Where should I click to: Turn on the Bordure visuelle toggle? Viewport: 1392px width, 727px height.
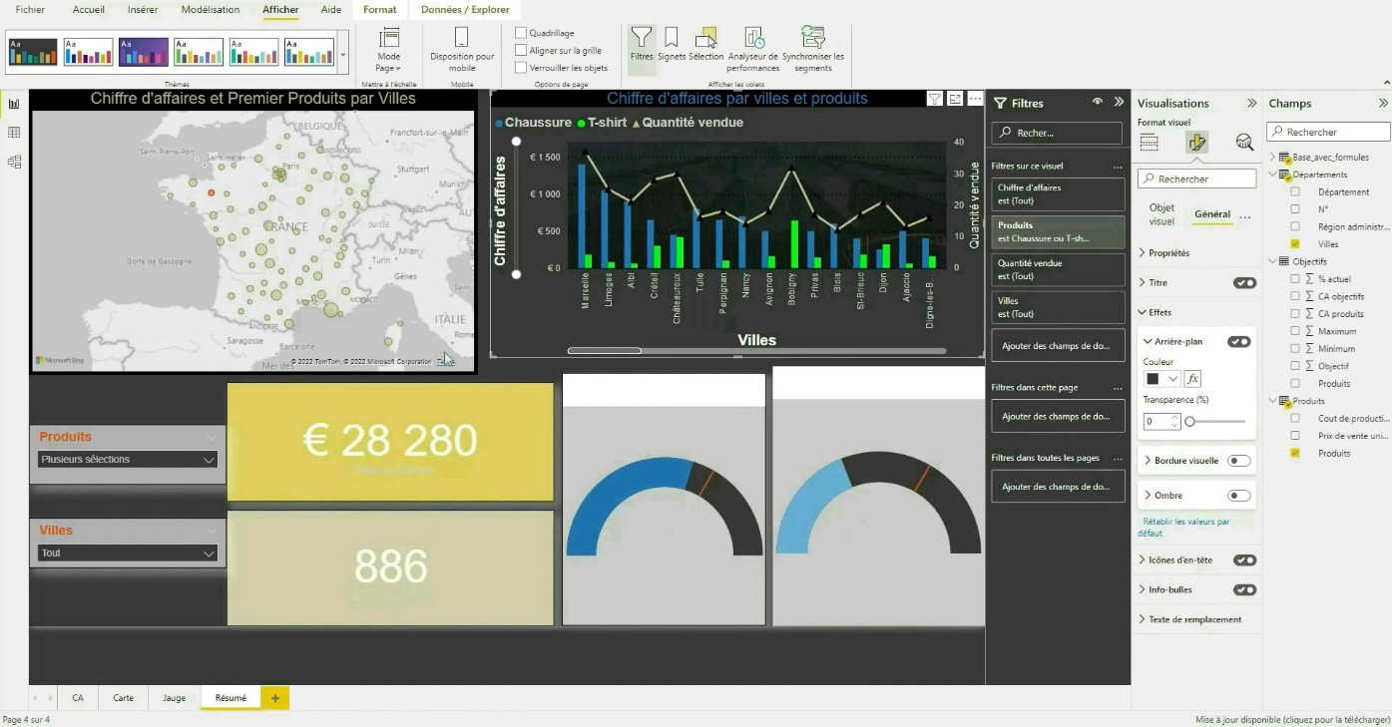click(1238, 461)
